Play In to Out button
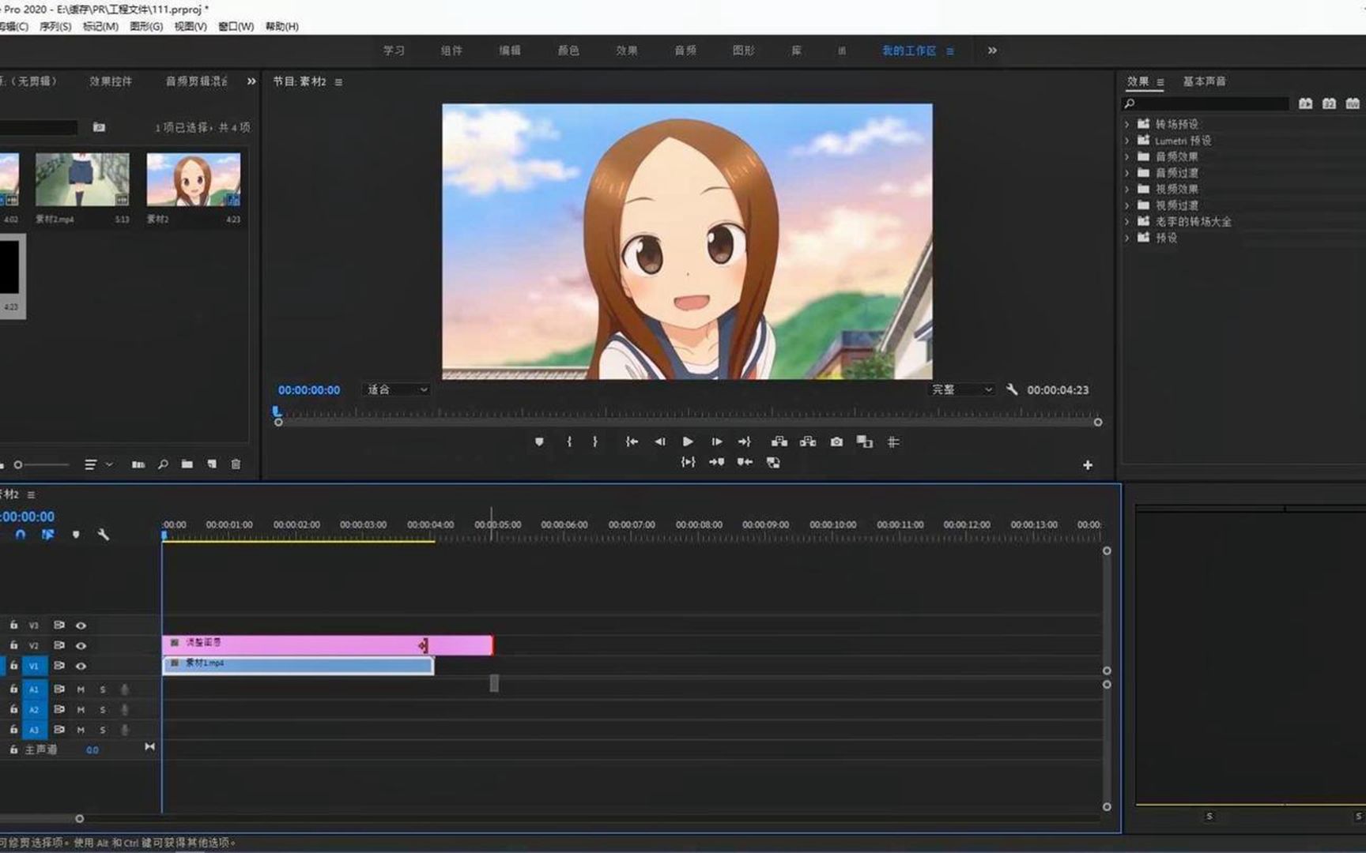 [x=688, y=462]
